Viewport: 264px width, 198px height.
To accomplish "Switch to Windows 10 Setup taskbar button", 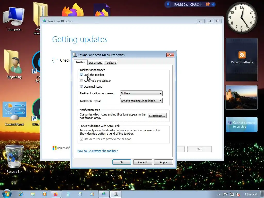I will [x=104, y=194].
